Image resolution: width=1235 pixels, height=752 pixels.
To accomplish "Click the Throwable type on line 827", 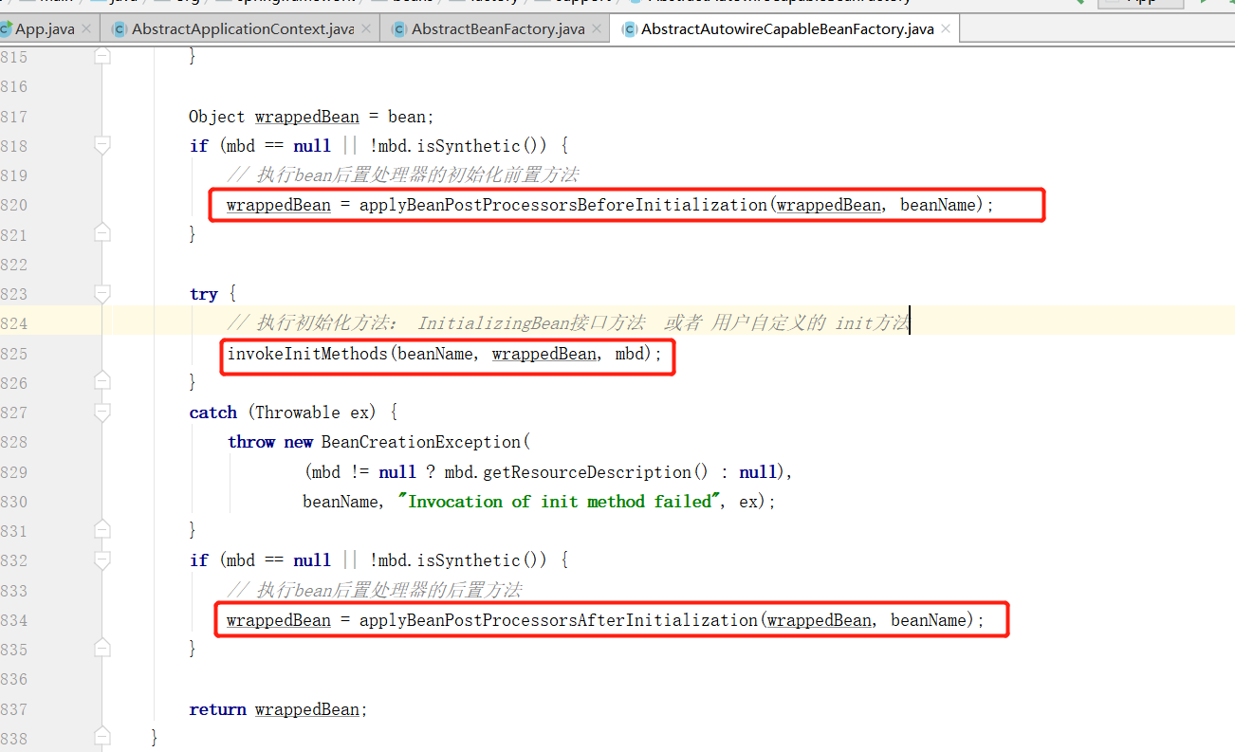I will (298, 413).
